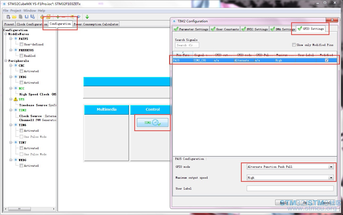Open the Project menu
Screen dimensions: 343x215
click(x=16, y=11)
